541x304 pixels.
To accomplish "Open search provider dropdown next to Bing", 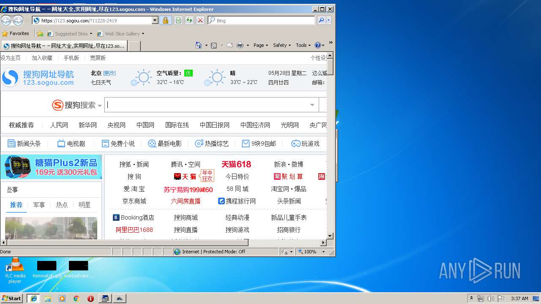I will 329,20.
